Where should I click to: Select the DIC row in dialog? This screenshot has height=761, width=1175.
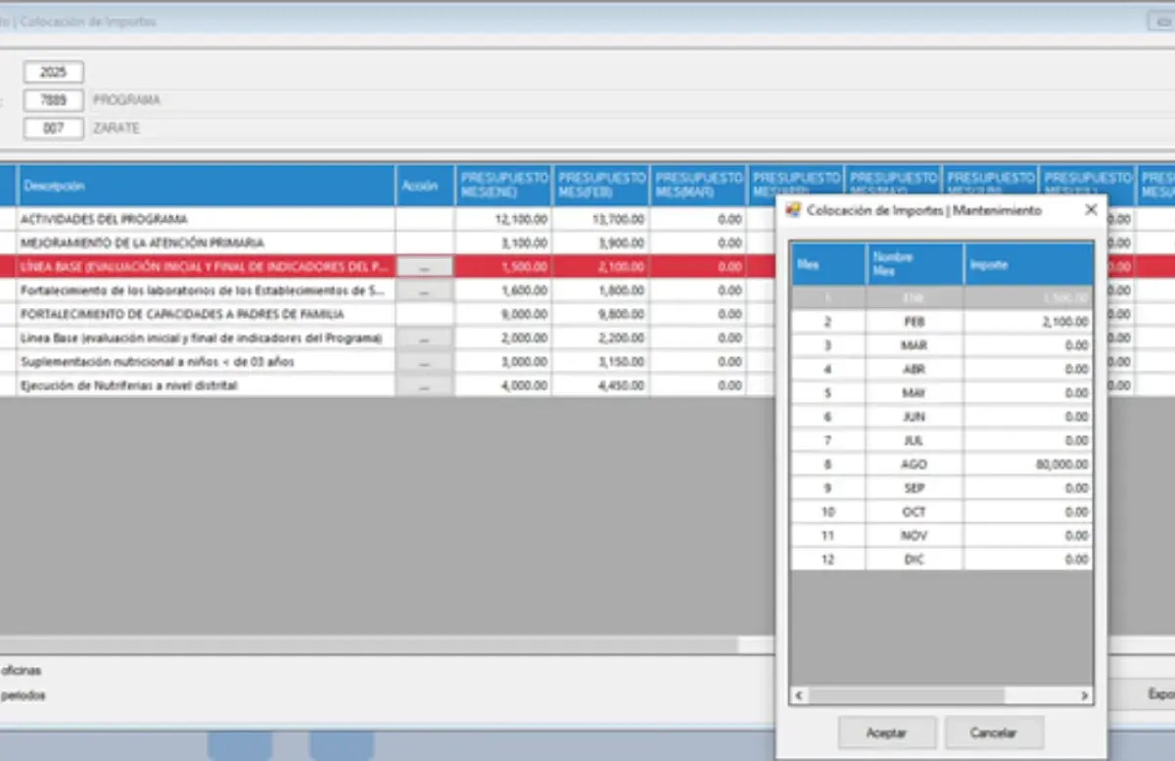[x=942, y=560]
